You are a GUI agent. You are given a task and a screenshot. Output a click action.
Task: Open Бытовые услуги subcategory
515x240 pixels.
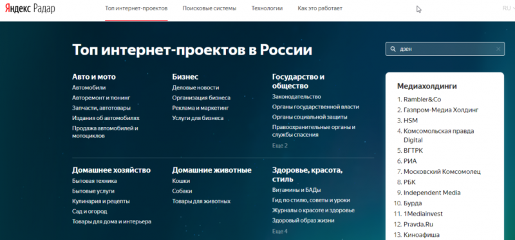[x=93, y=191]
